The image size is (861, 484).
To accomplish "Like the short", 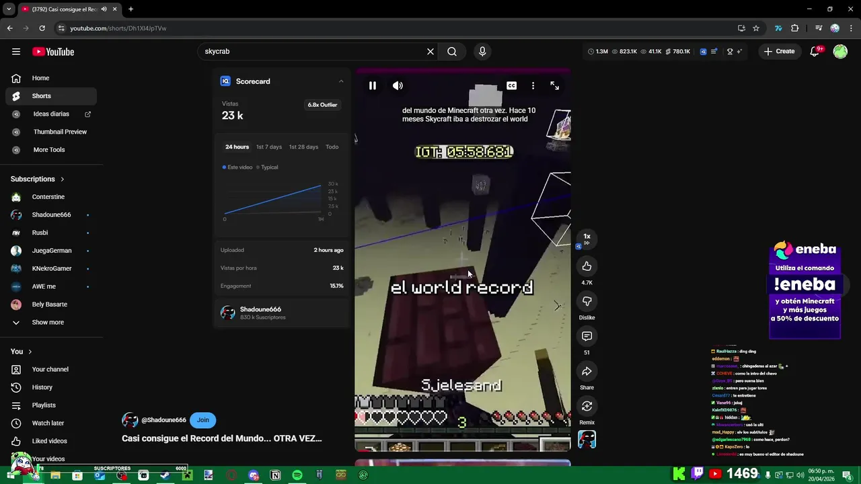I will pyautogui.click(x=587, y=266).
